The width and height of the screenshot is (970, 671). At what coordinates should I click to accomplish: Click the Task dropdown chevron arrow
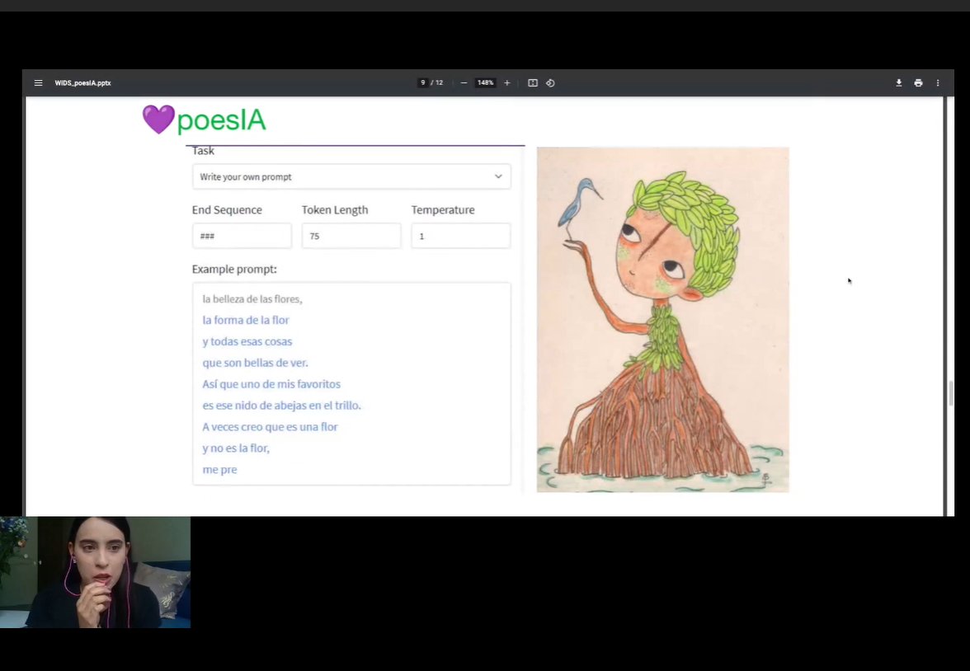tap(498, 177)
